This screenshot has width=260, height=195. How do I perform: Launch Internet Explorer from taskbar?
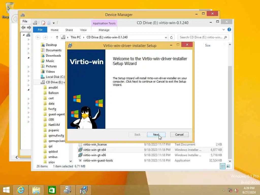point(21,190)
